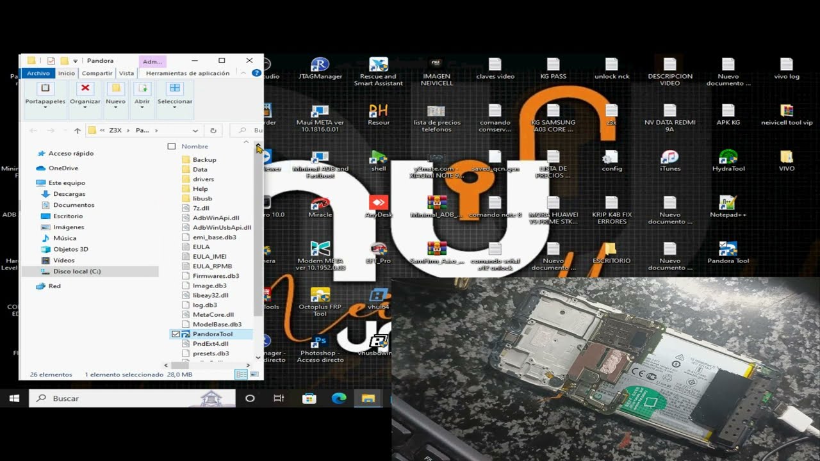Select IMAGEN NEIVICELL desktop icon

[436, 72]
